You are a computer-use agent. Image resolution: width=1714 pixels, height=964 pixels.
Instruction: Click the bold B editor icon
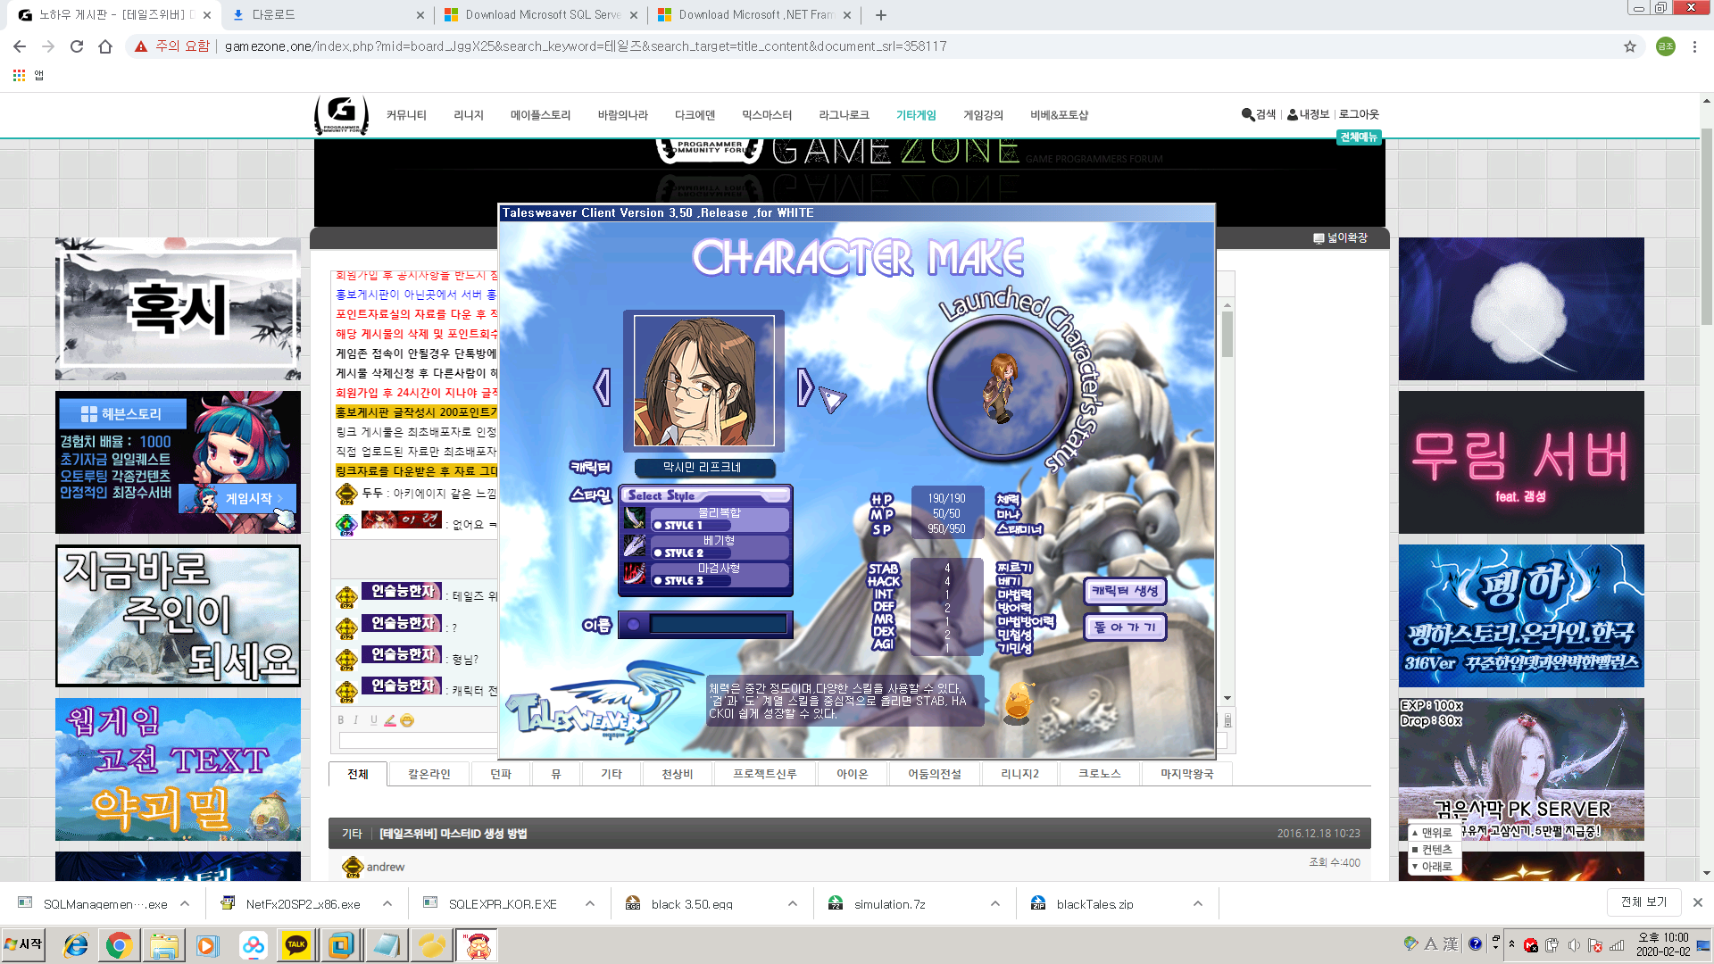tap(340, 720)
